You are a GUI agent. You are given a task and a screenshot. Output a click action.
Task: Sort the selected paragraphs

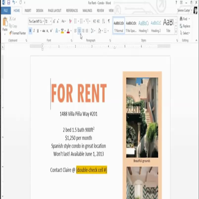(103, 21)
